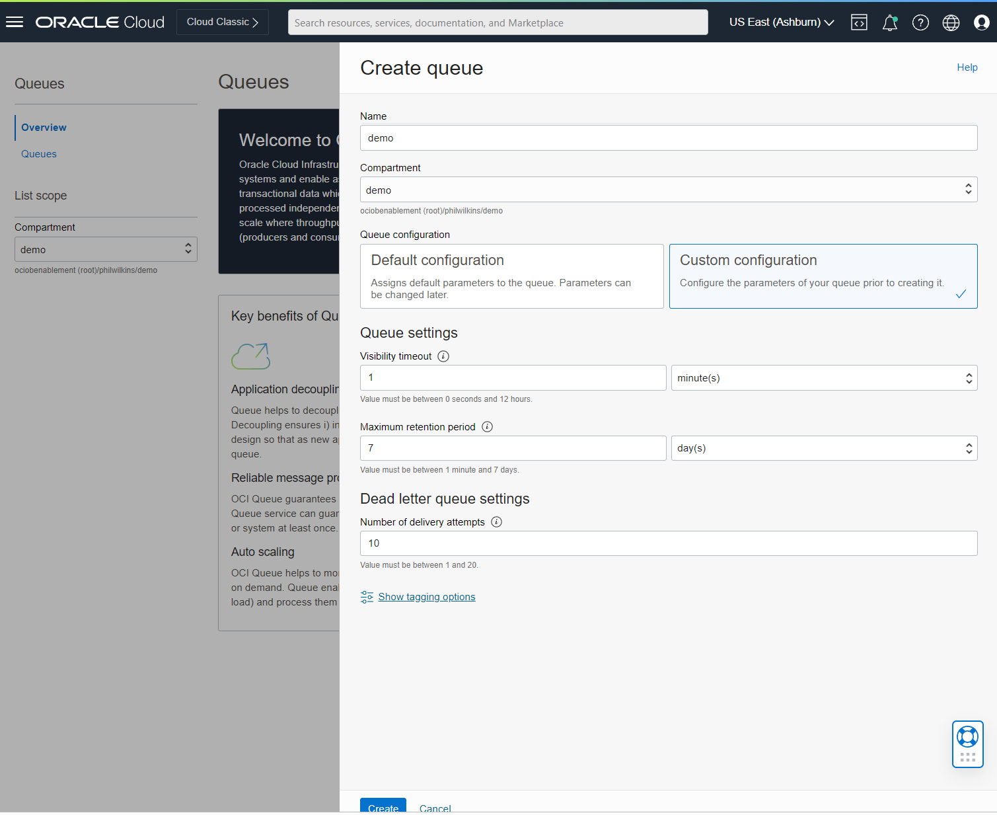Show tagging options

(x=426, y=596)
